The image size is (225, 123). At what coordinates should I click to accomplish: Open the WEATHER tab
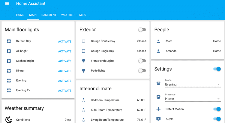tap(68, 15)
